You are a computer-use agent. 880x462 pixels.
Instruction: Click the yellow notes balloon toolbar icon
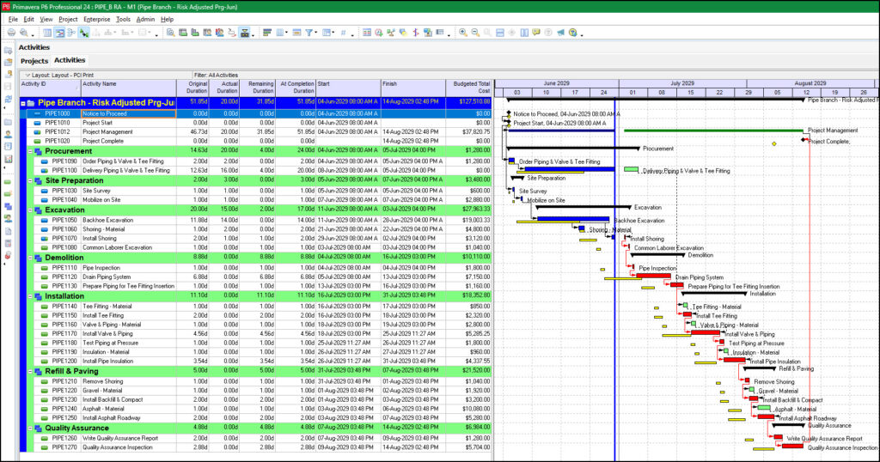(x=536, y=33)
